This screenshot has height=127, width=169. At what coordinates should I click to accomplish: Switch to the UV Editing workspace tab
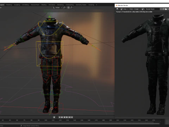pyautogui.click(x=25, y=5)
